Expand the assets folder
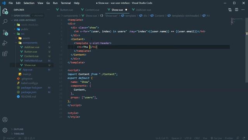This screenshot has height=140, width=248. (26, 38)
